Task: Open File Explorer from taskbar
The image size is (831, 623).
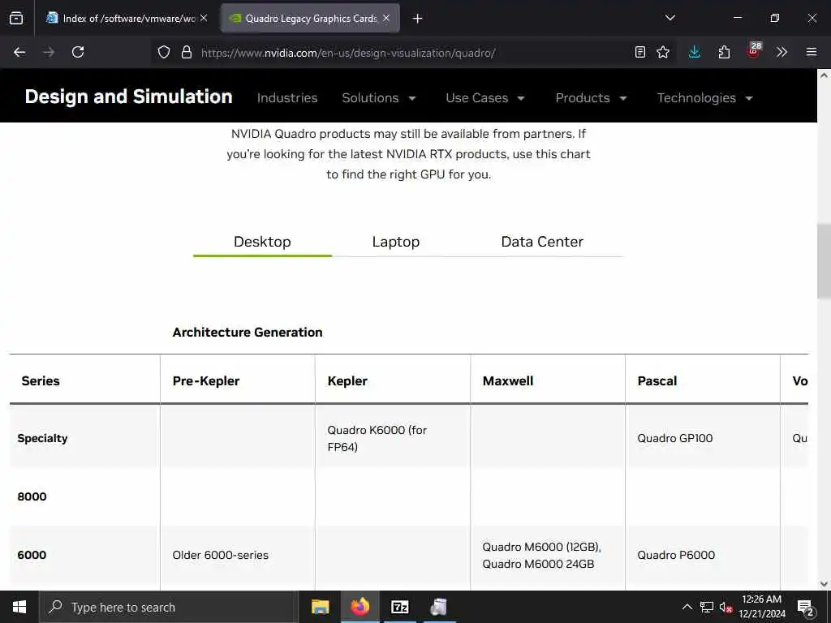Action: click(x=320, y=607)
